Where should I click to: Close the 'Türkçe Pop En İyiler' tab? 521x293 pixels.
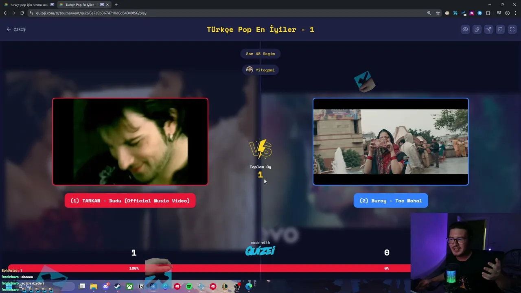tap(107, 5)
